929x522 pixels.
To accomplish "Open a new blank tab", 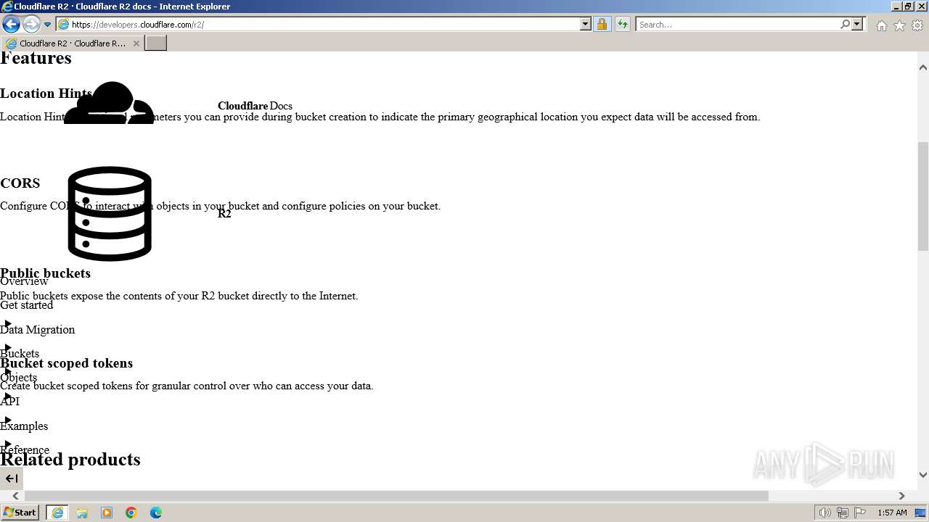I will (156, 43).
